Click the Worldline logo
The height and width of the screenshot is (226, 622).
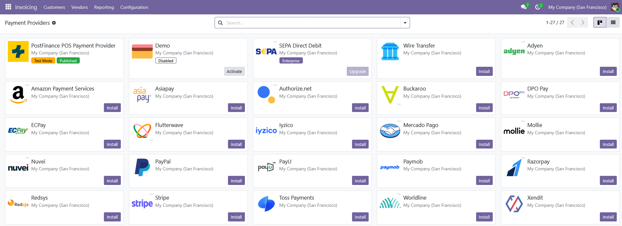click(x=390, y=203)
